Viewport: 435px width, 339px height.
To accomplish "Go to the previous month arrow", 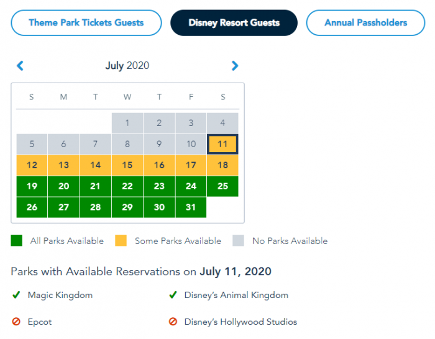I will coord(20,65).
